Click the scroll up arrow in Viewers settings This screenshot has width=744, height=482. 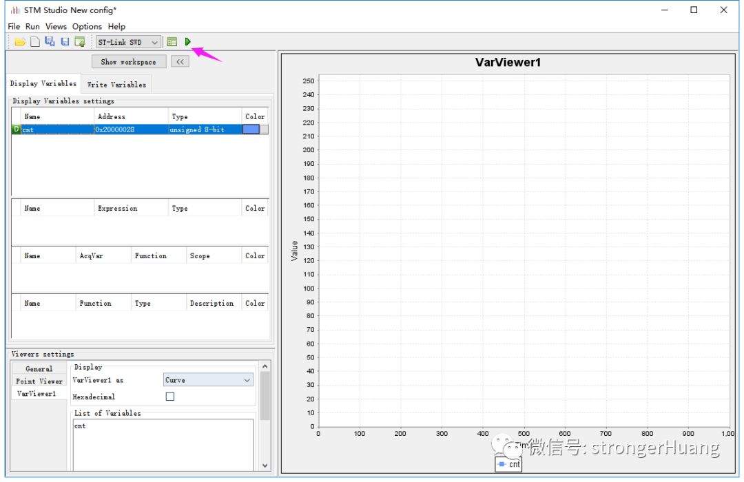coord(265,366)
